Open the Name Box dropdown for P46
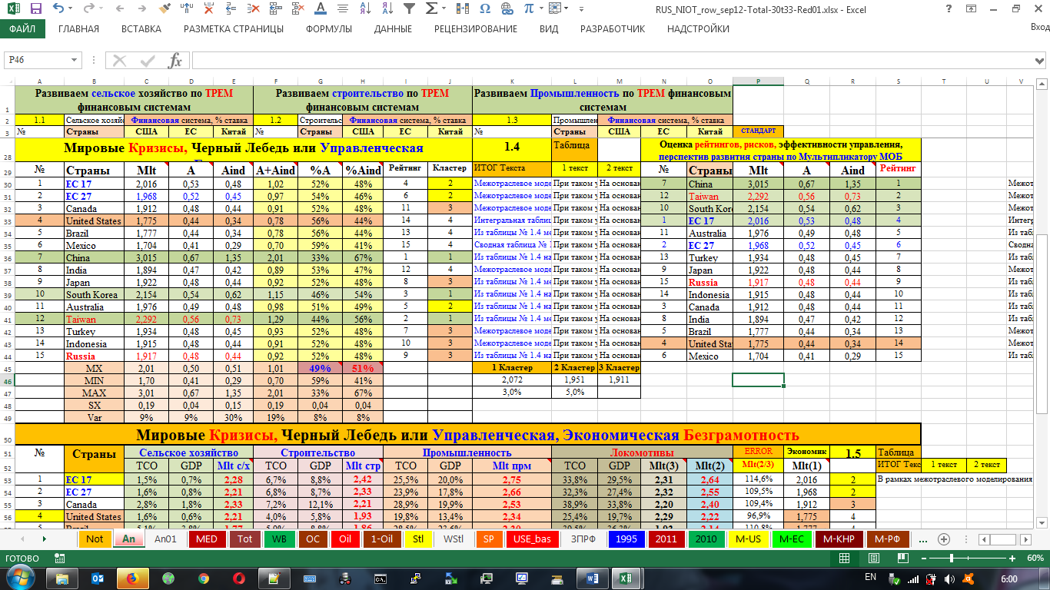The width and height of the screenshot is (1050, 590). 75,61
